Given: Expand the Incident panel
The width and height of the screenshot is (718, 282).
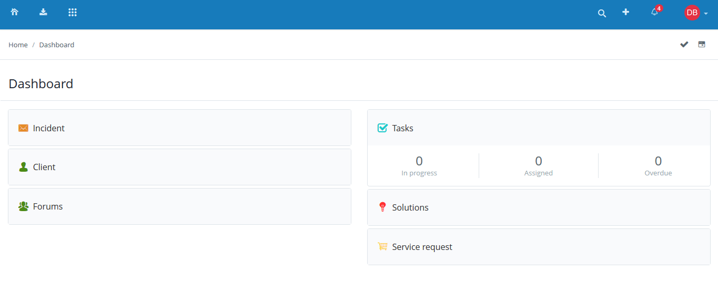Looking at the screenshot, I should (x=49, y=128).
